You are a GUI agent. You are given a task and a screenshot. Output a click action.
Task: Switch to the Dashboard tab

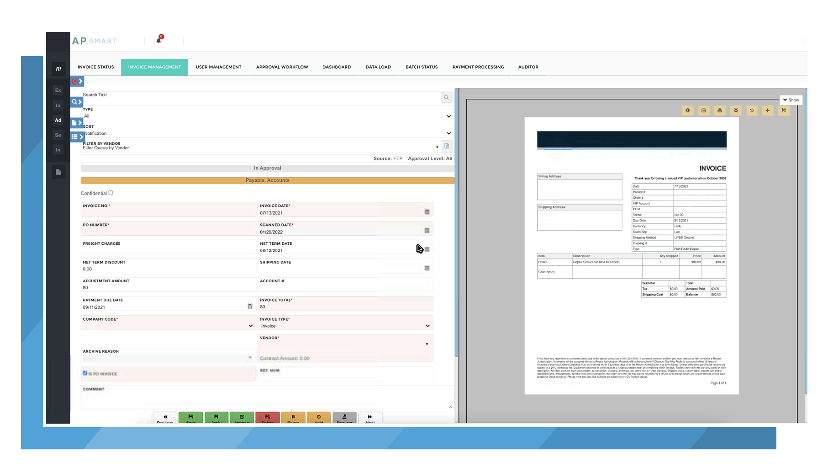tap(337, 67)
